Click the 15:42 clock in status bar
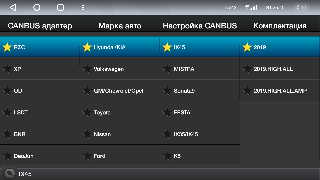The height and width of the screenshot is (180, 320). (x=230, y=7)
